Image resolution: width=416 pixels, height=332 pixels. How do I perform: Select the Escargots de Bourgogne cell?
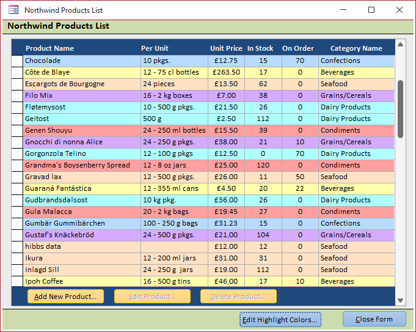(82, 84)
